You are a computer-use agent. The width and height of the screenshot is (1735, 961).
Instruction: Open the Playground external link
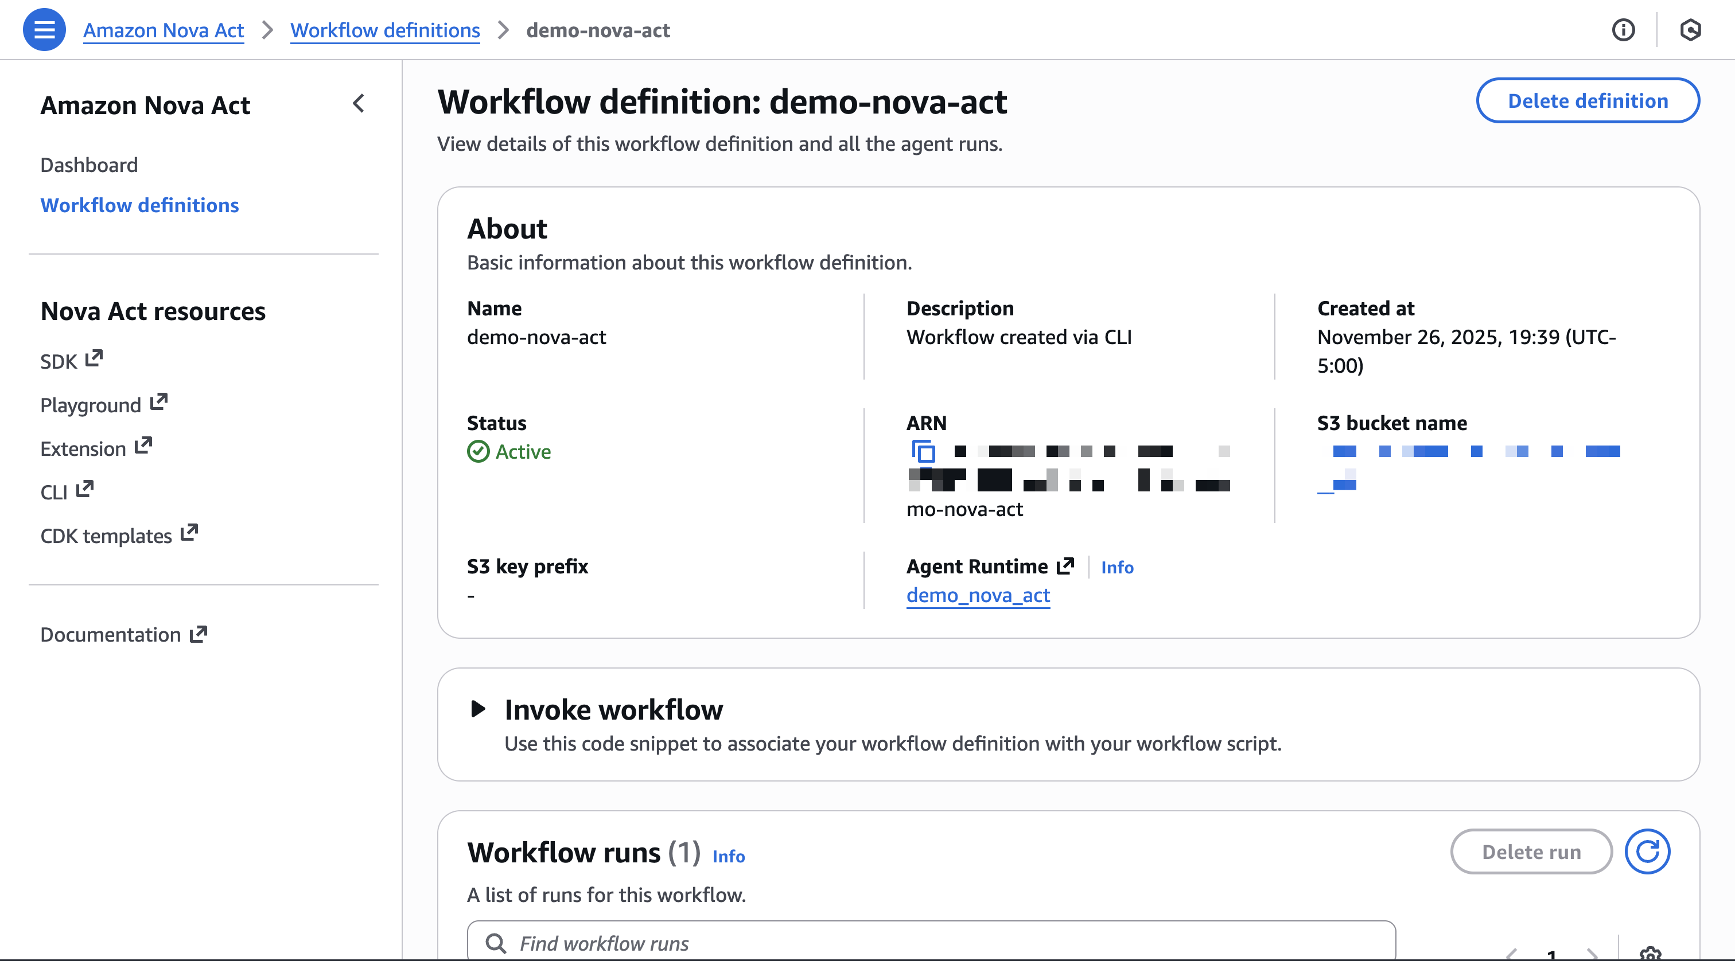(103, 404)
